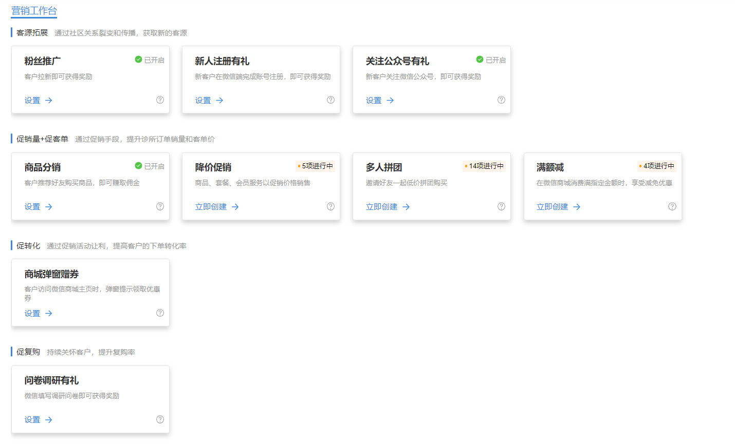The image size is (735, 444).
Task: View 5项进行中 badge on 降价促销
Action: (316, 166)
